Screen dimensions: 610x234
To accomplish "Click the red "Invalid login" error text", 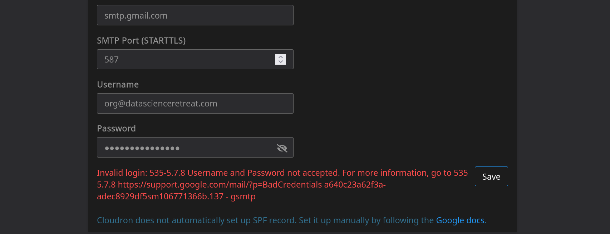I will click(122, 173).
